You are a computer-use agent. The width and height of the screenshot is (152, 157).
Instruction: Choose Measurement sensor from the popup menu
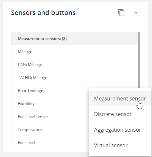(x=120, y=98)
